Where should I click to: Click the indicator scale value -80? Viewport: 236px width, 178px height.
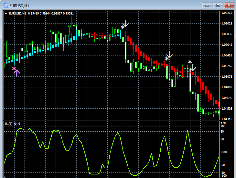click(223, 173)
